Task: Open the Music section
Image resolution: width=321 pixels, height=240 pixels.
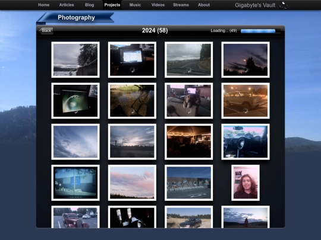Action: (x=135, y=5)
